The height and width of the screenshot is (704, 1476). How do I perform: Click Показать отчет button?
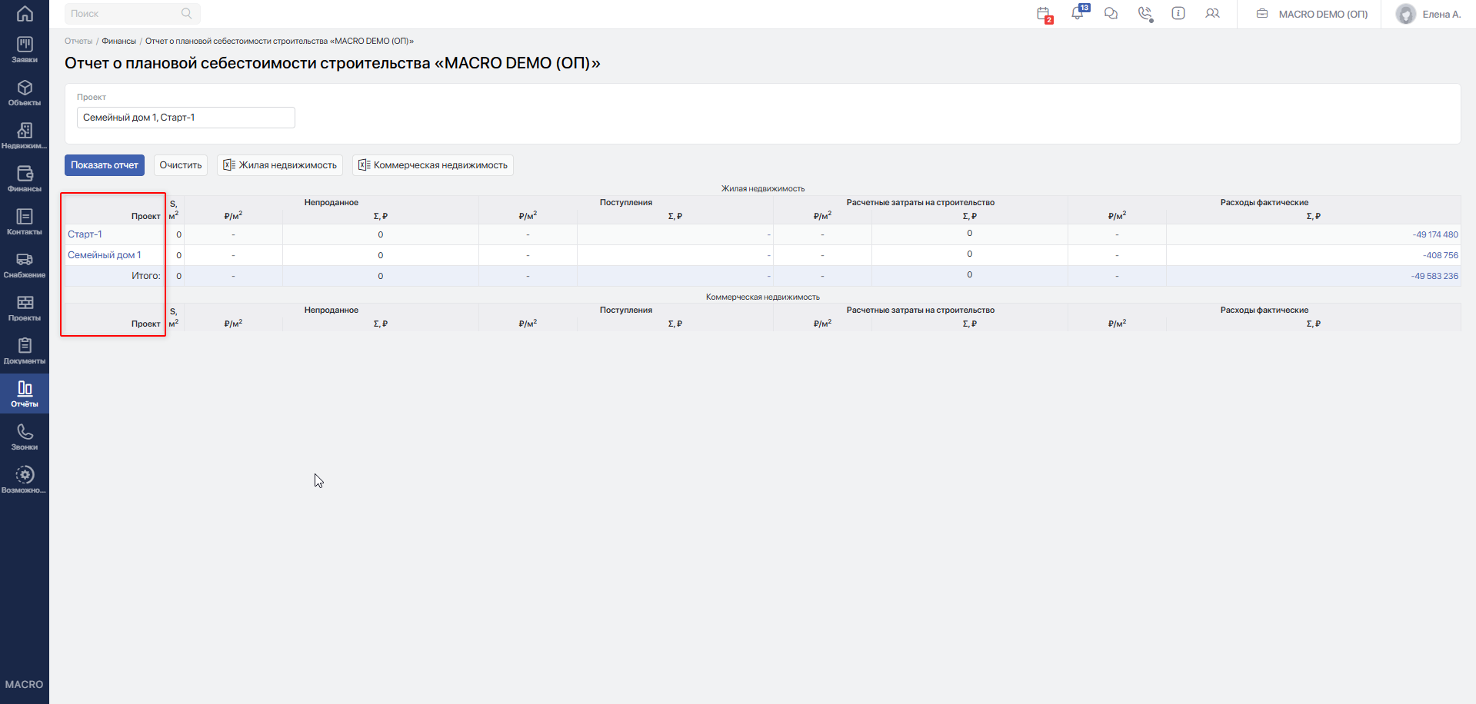[x=105, y=165]
